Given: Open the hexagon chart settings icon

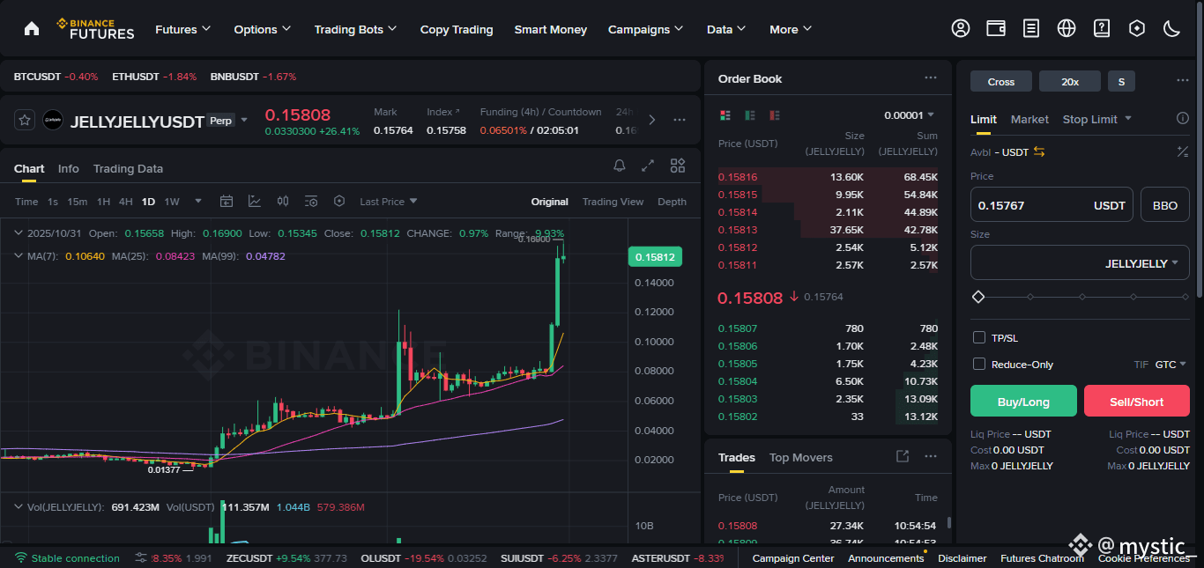Looking at the screenshot, I should pos(339,202).
